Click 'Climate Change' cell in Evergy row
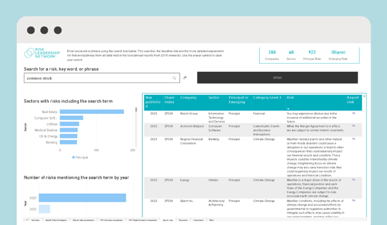This screenshot has width=387, height=225. click(264, 180)
